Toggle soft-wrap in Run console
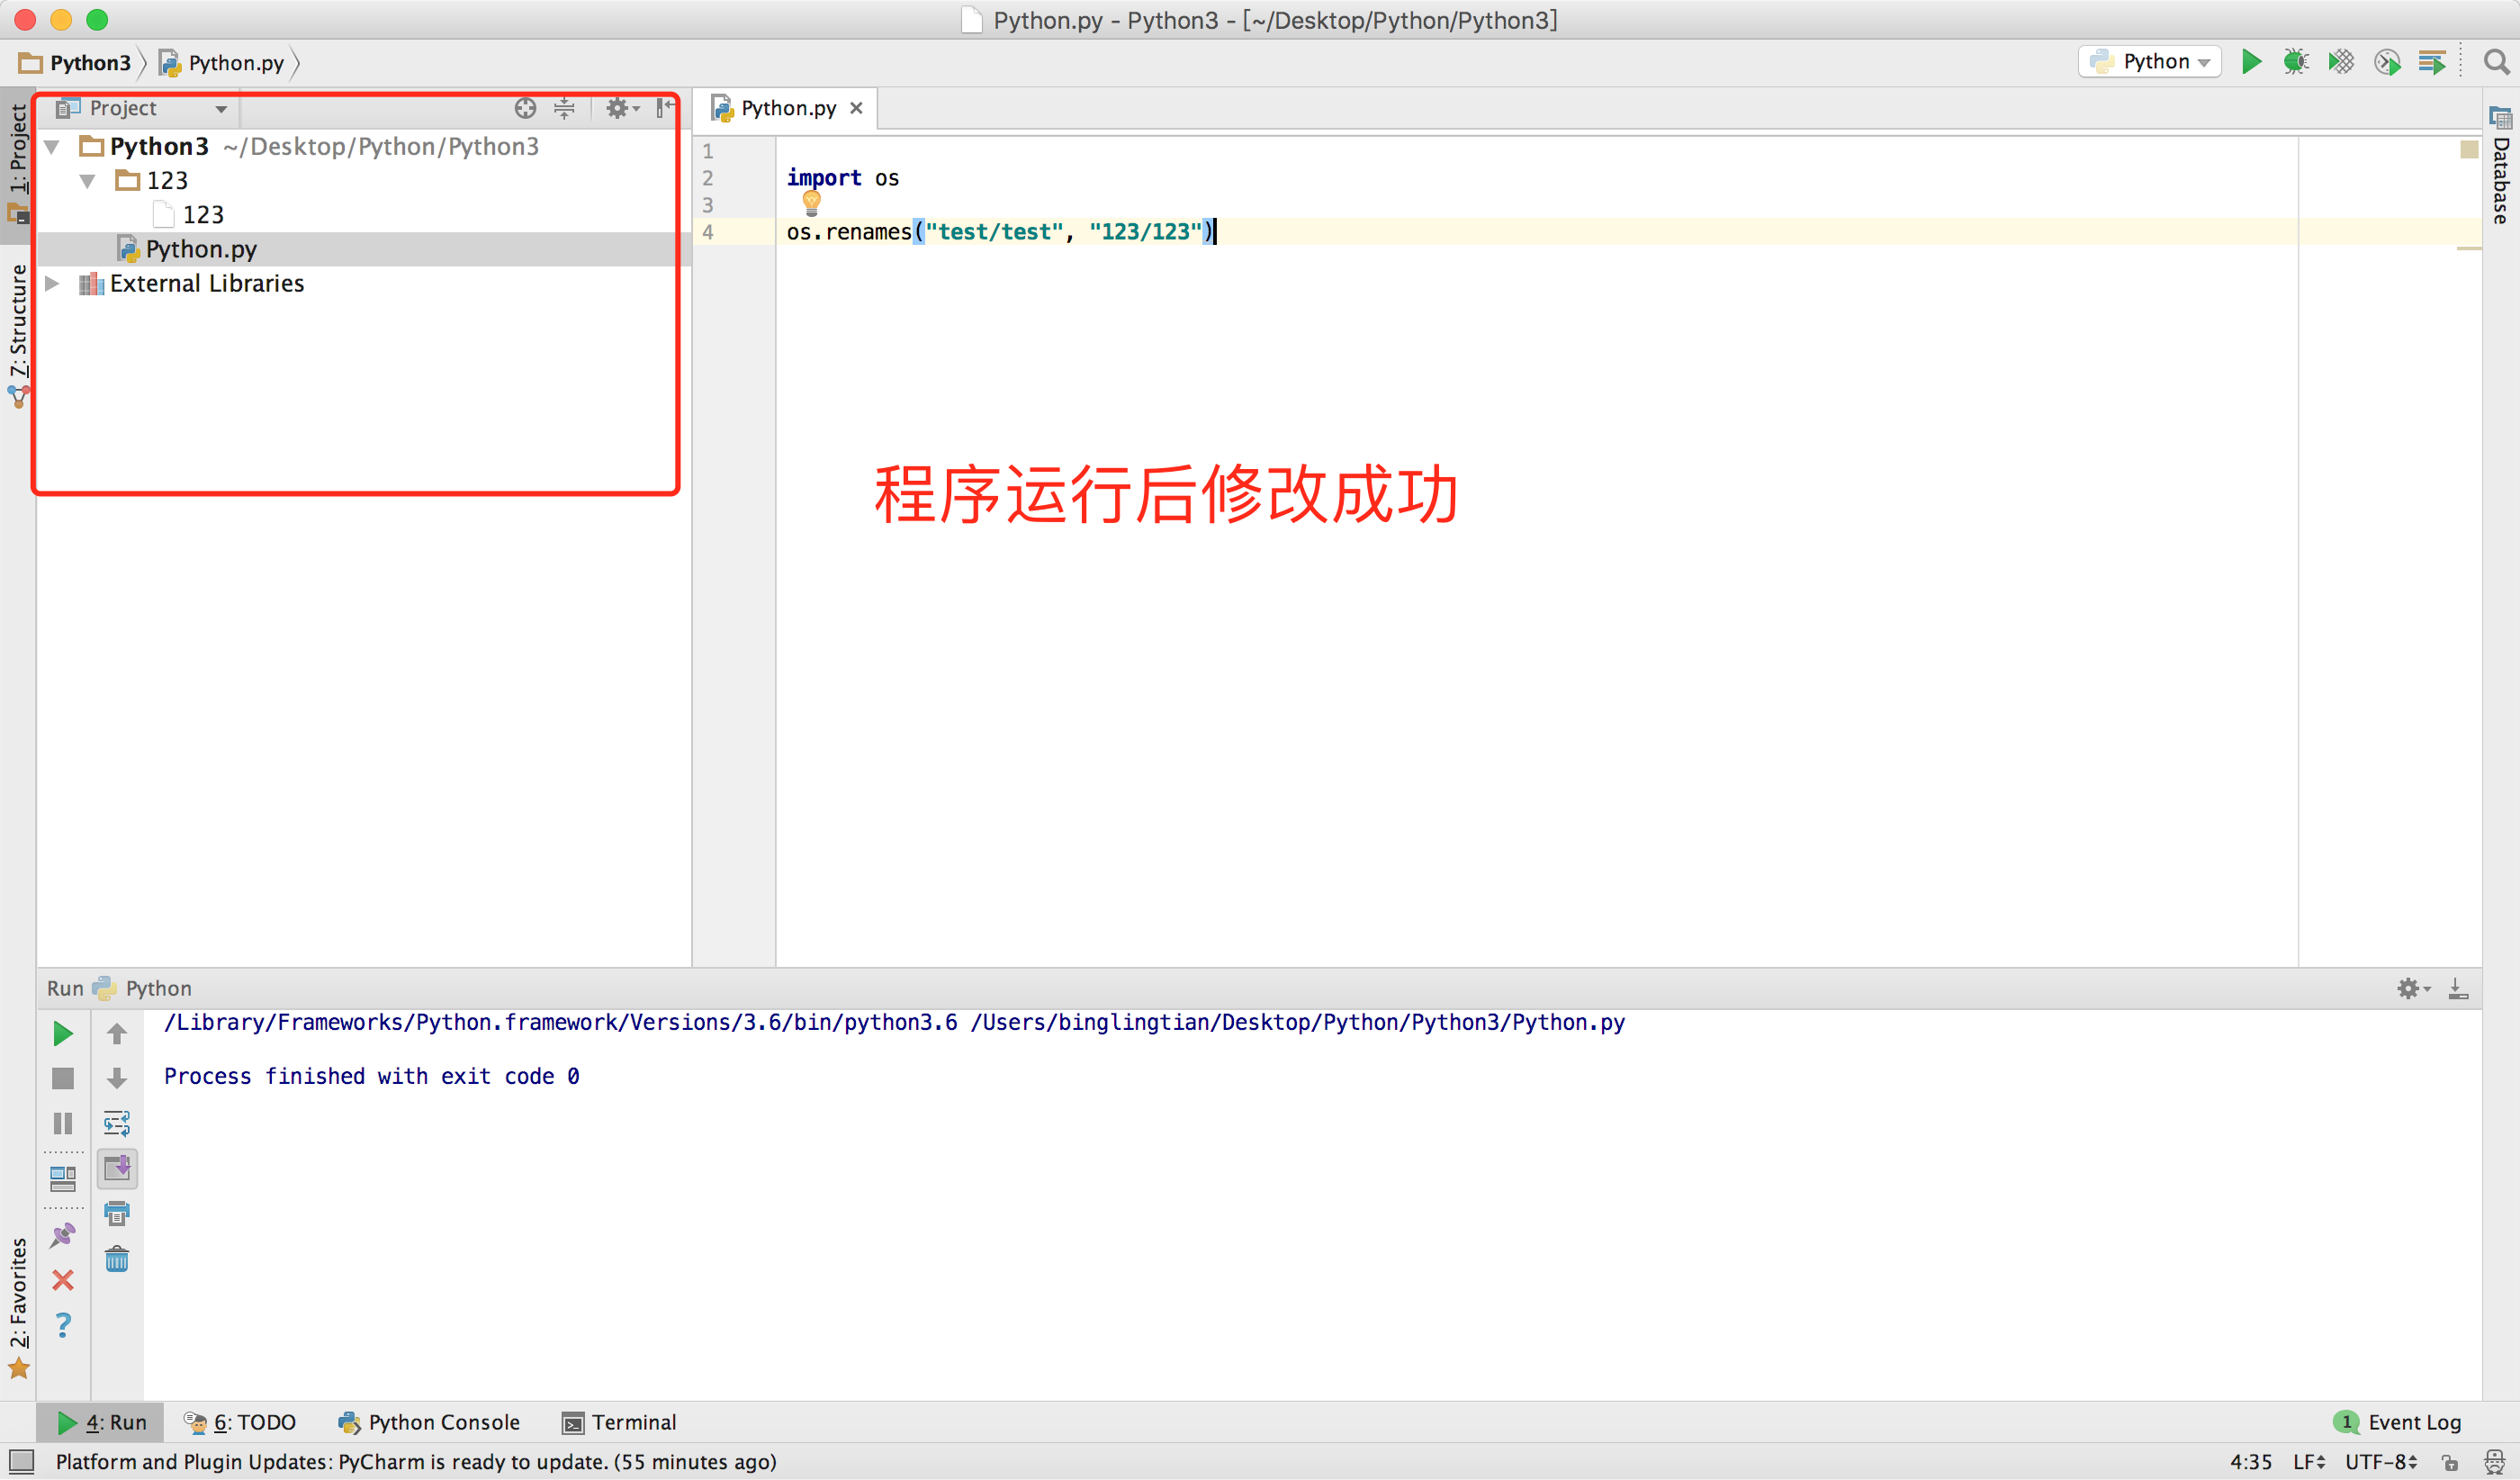This screenshot has height=1480, width=2520. click(117, 1123)
